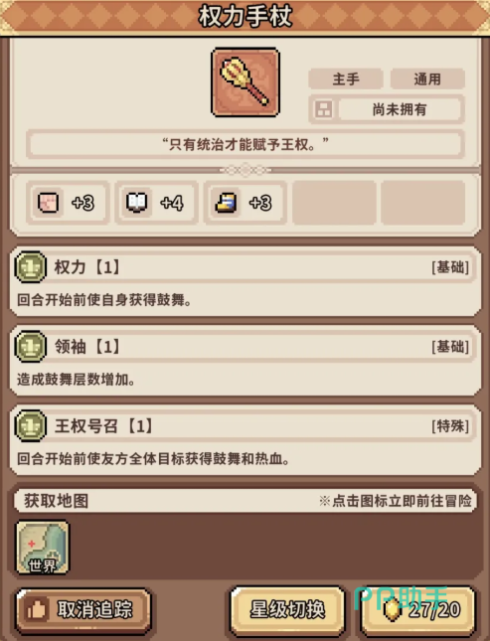Click the 获取地图 section header

click(x=245, y=500)
